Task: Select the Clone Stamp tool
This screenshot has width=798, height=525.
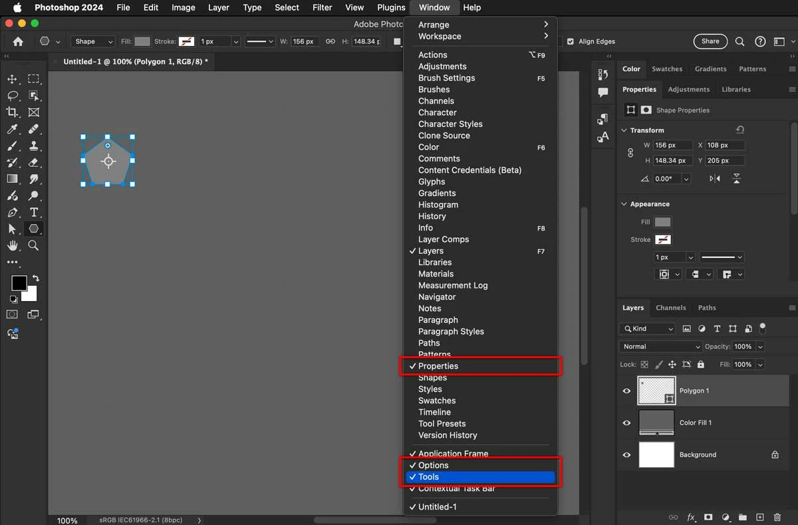Action: point(34,146)
